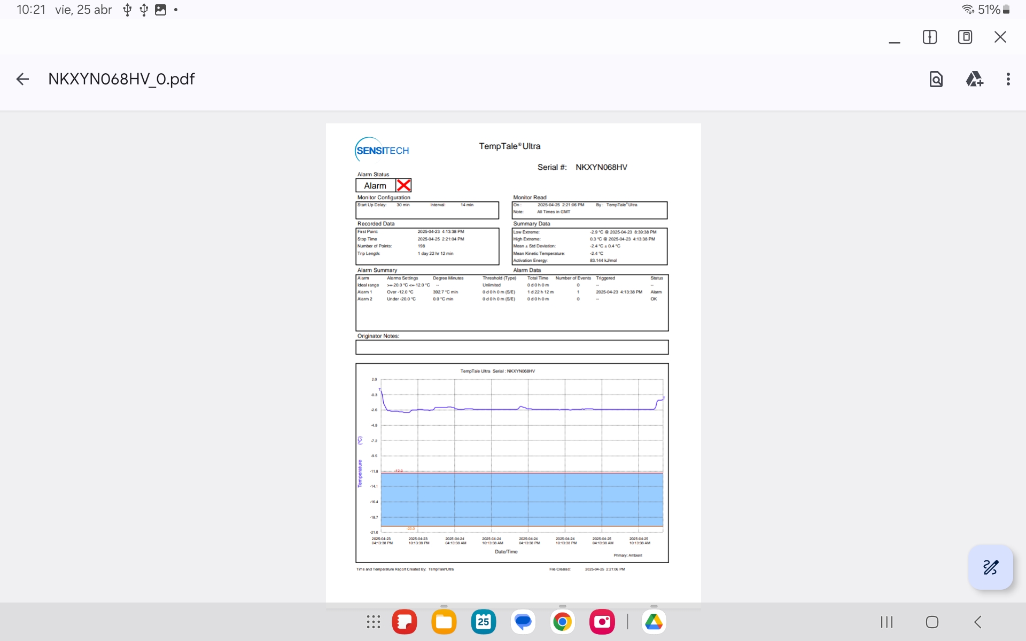Close the PDF viewer window

[x=1000, y=37]
